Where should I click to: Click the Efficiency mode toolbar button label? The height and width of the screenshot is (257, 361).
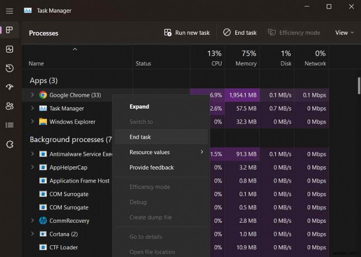click(300, 32)
